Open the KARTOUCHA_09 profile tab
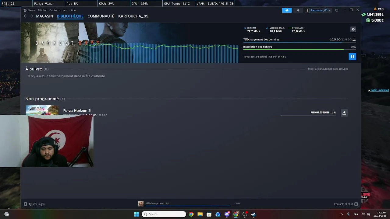 (133, 16)
